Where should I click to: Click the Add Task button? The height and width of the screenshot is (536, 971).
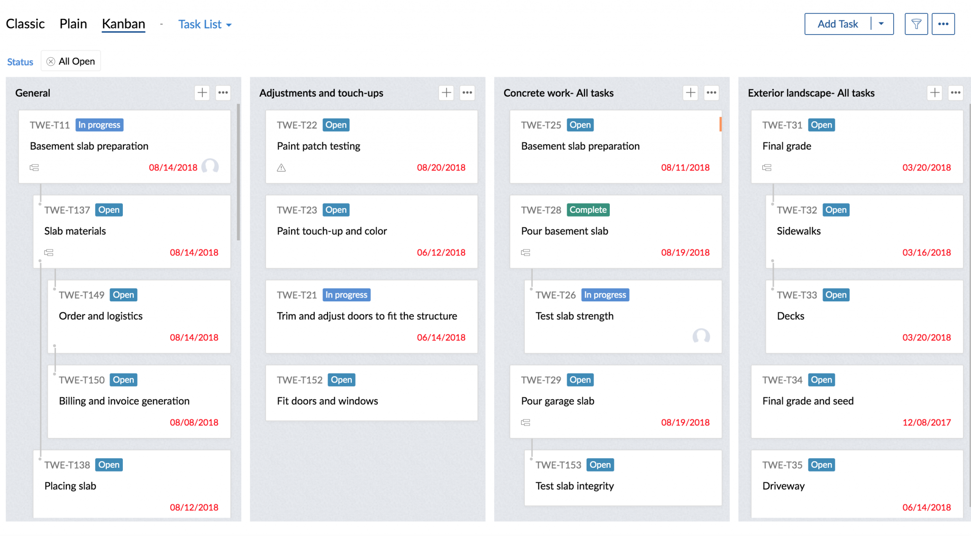coord(837,23)
